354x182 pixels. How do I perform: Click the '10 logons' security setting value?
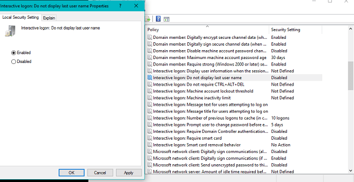click(x=280, y=118)
